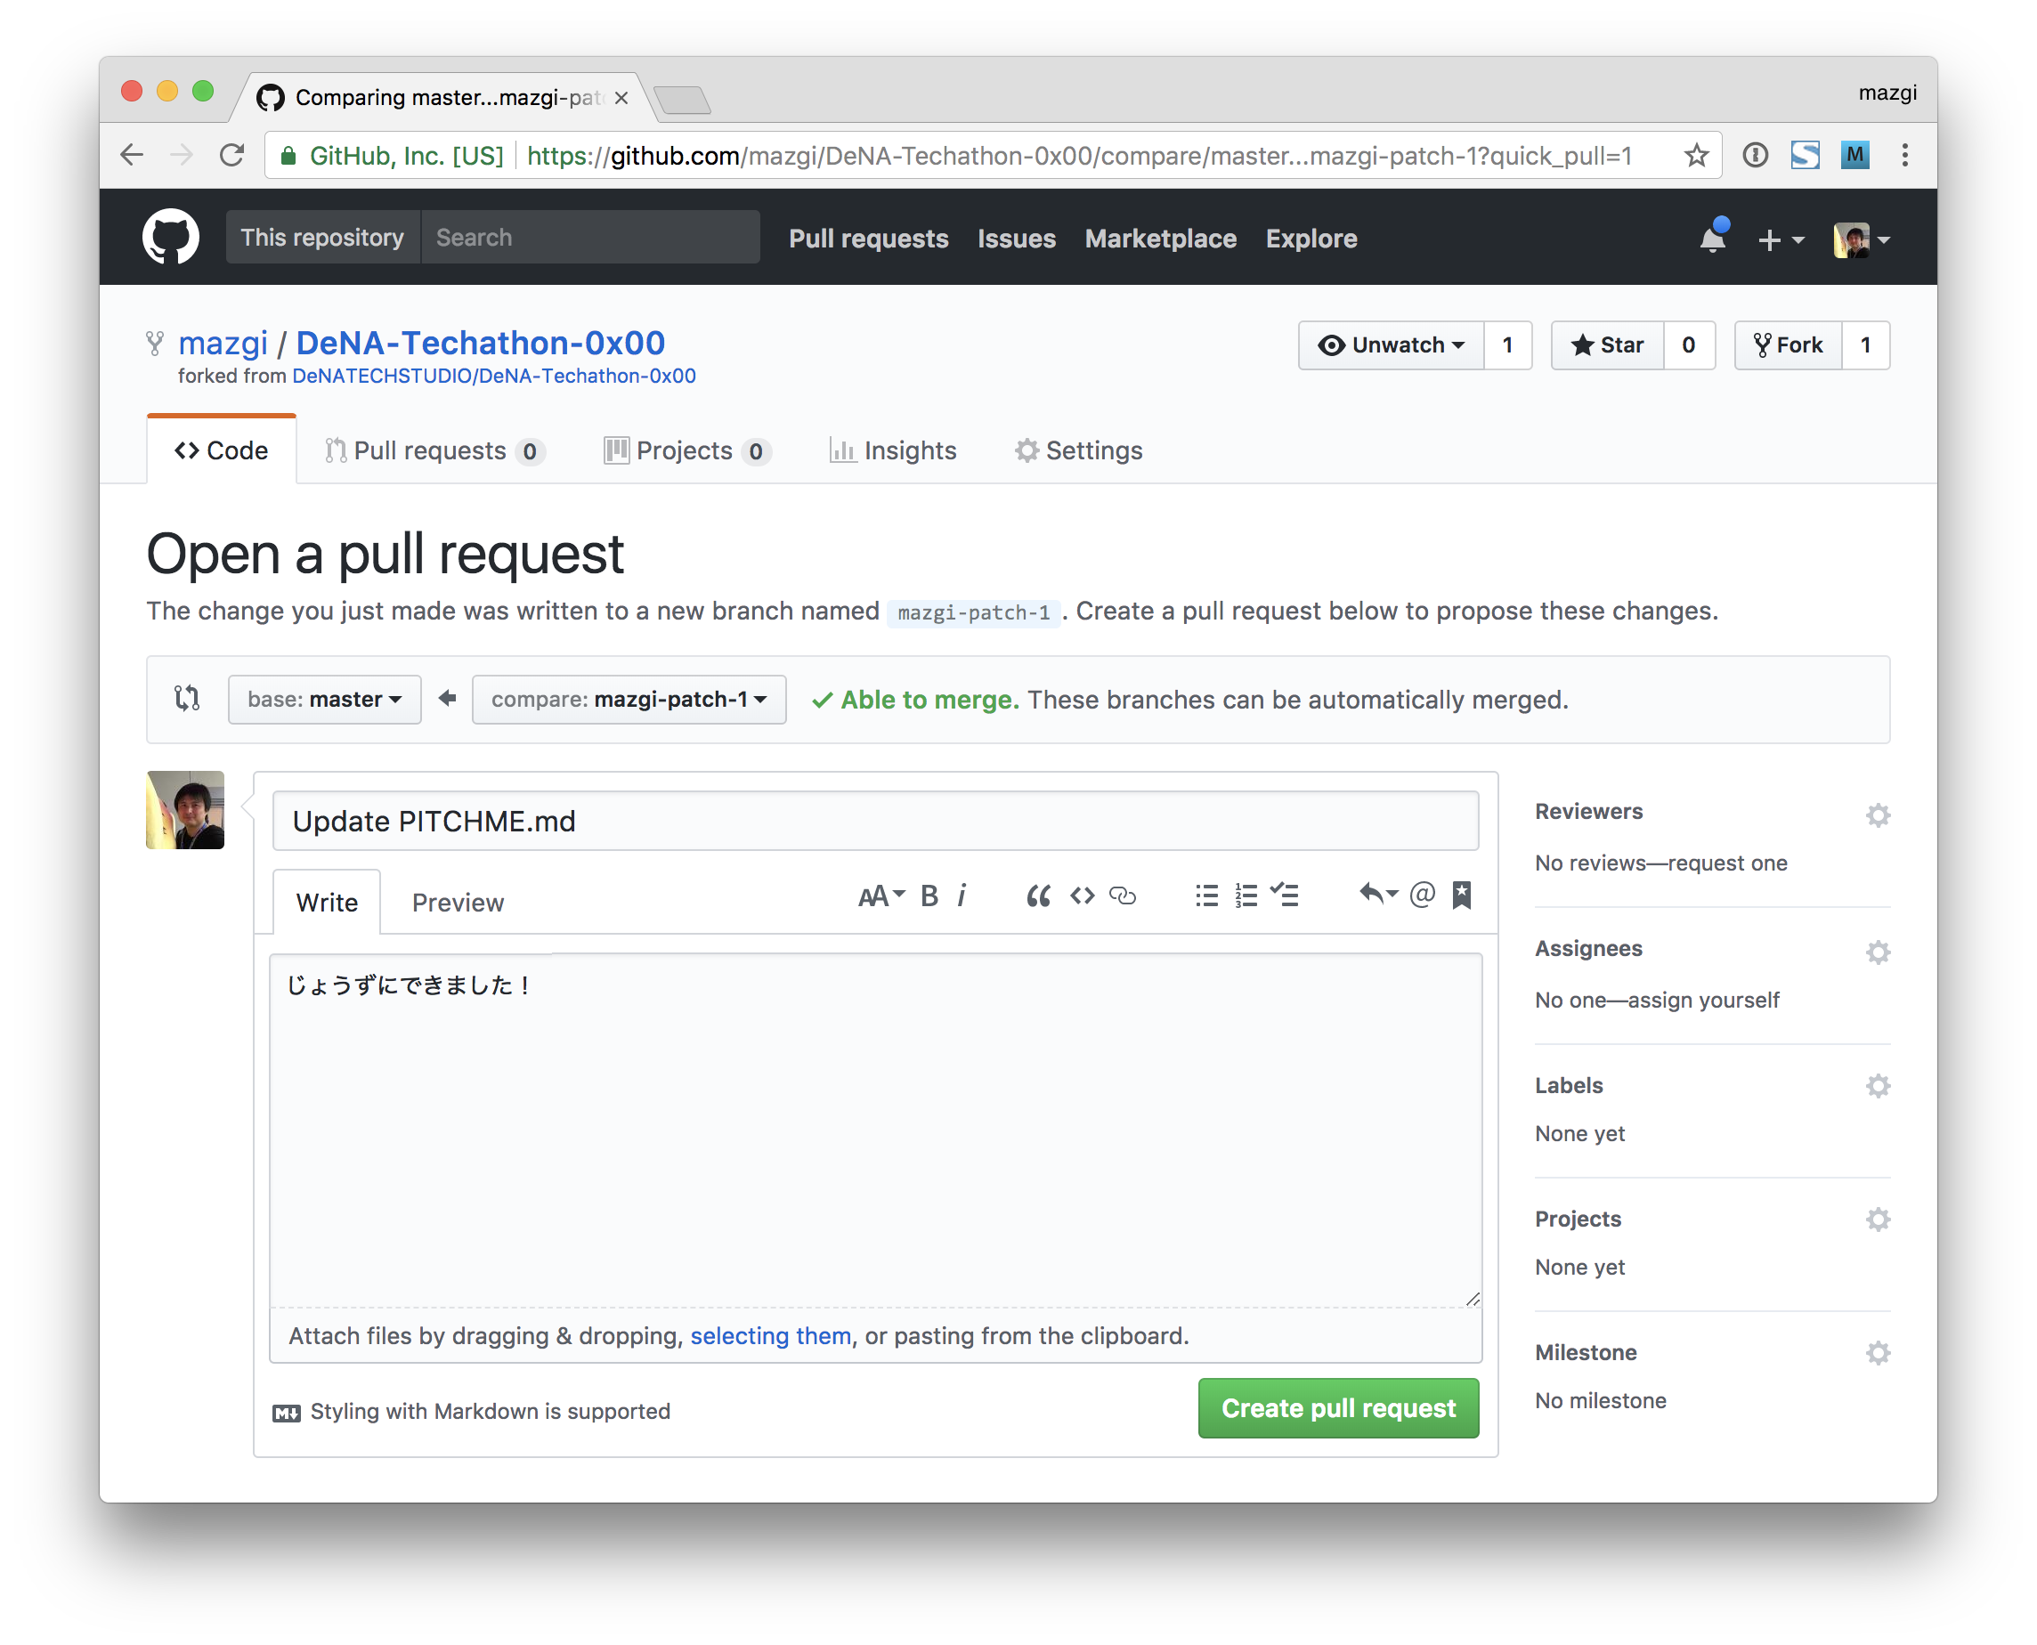2037x1645 pixels.
Task: Click the bold formatting icon
Action: pyautogui.click(x=929, y=895)
